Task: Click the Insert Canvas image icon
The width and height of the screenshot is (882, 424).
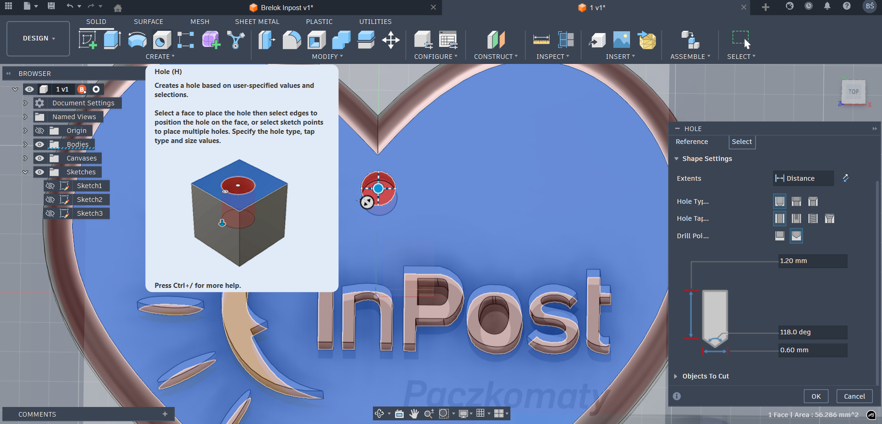Action: pos(621,40)
